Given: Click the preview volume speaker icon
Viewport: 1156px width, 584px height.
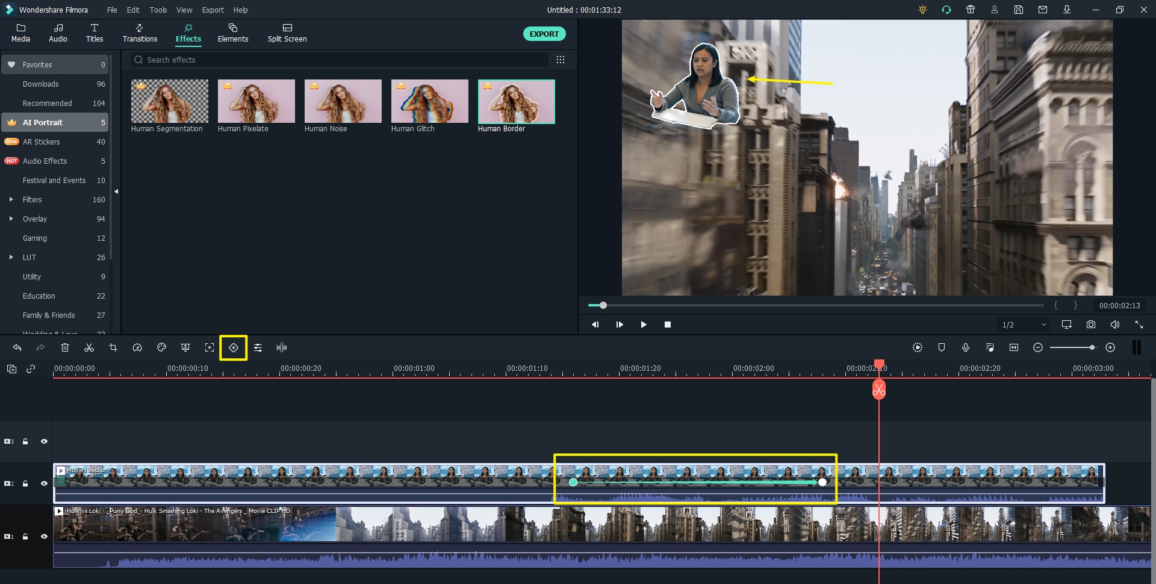Looking at the screenshot, I should click(1115, 325).
